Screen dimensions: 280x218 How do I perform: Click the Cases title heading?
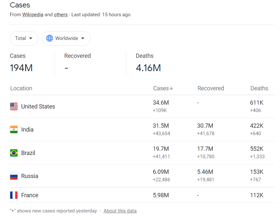pyautogui.click(x=20, y=5)
